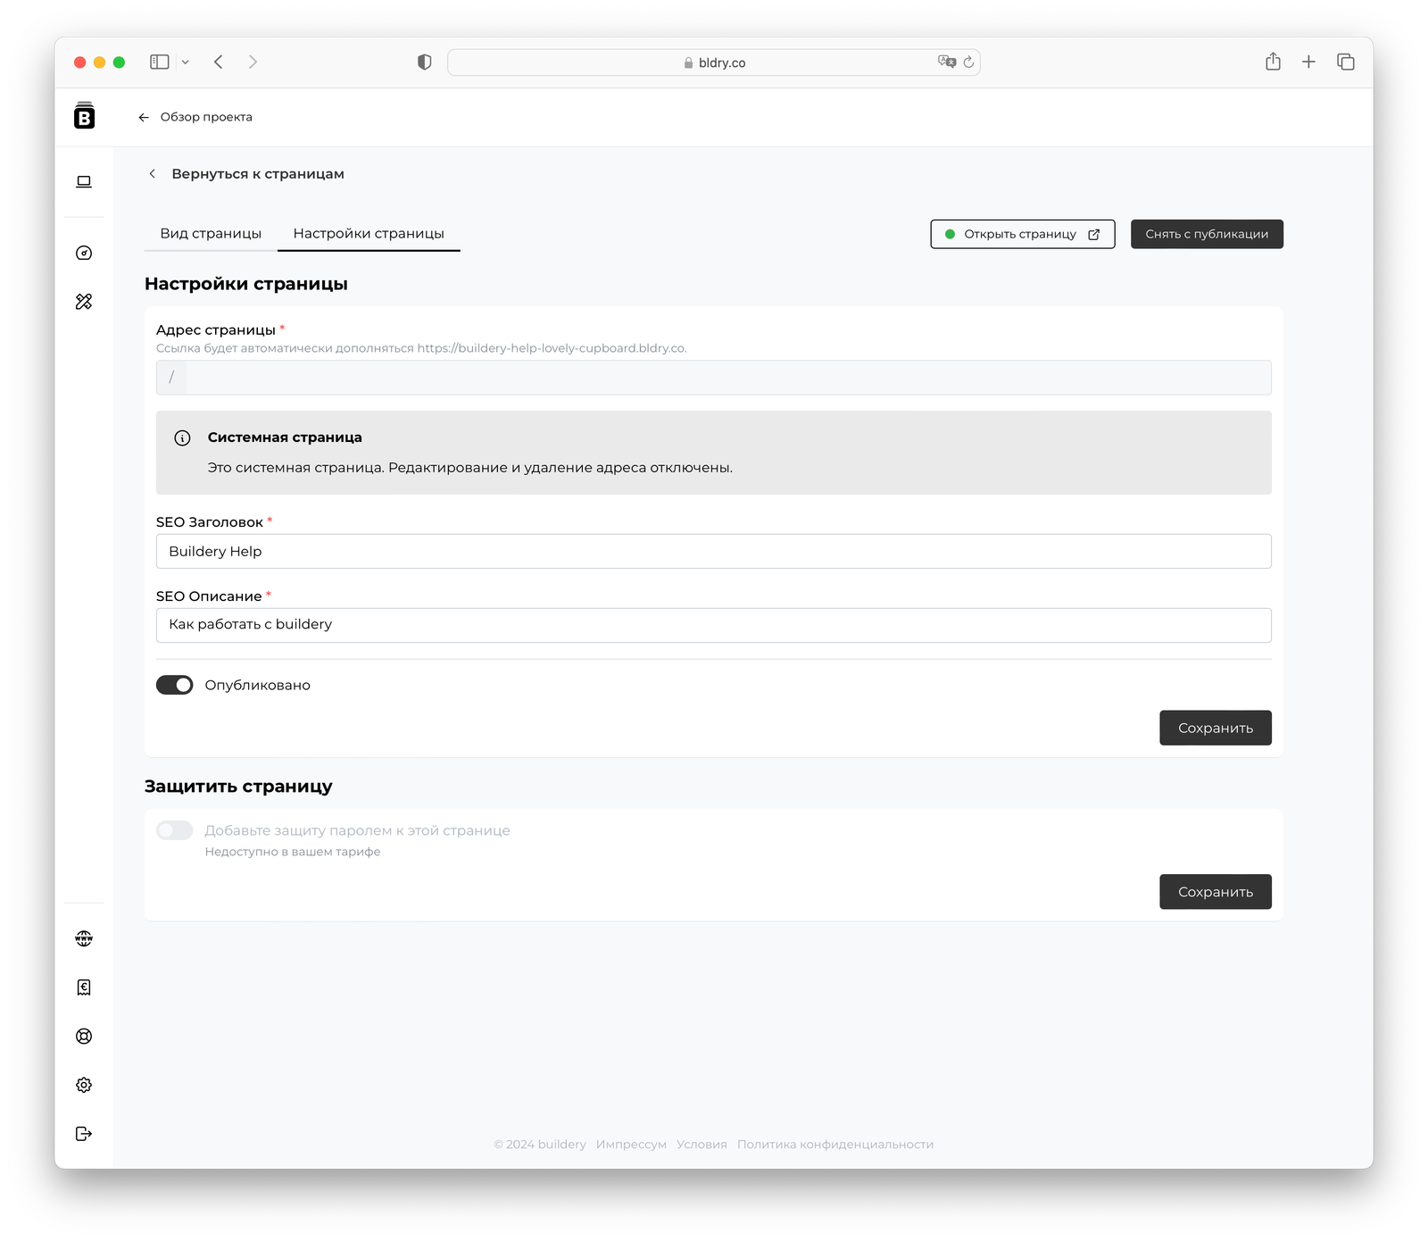Open the laptop preview icon in sidebar

(x=84, y=182)
